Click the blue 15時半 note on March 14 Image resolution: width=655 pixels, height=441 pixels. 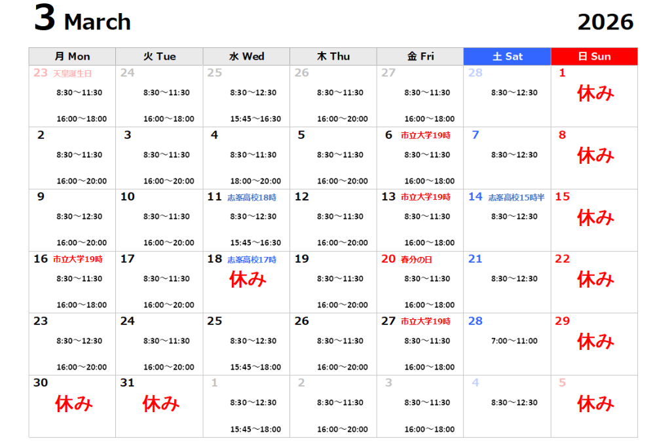(516, 197)
